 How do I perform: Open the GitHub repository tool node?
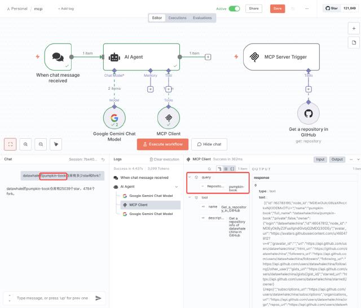(309, 113)
